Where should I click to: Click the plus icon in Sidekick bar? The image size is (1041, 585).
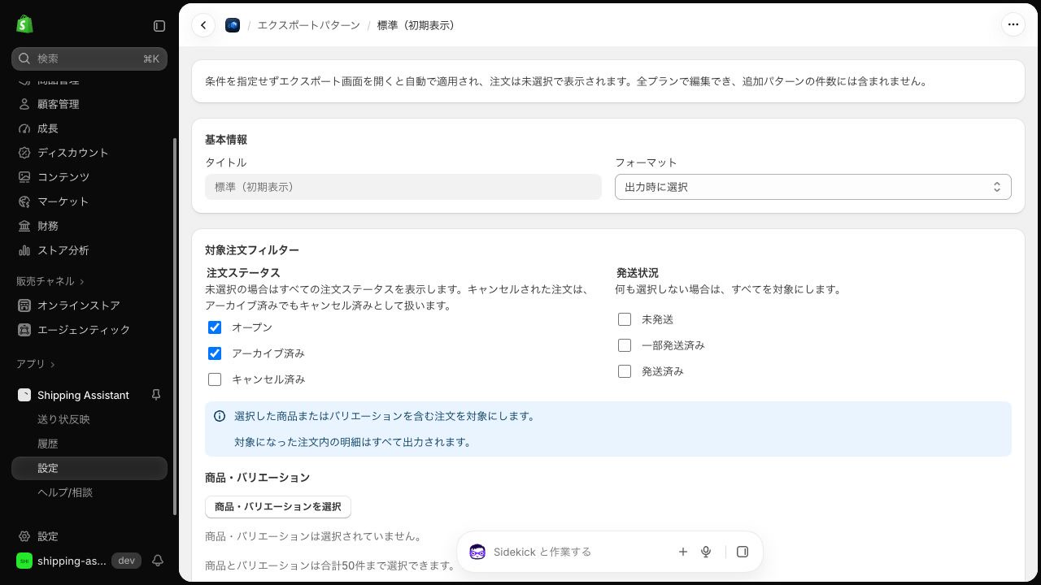[x=683, y=552]
